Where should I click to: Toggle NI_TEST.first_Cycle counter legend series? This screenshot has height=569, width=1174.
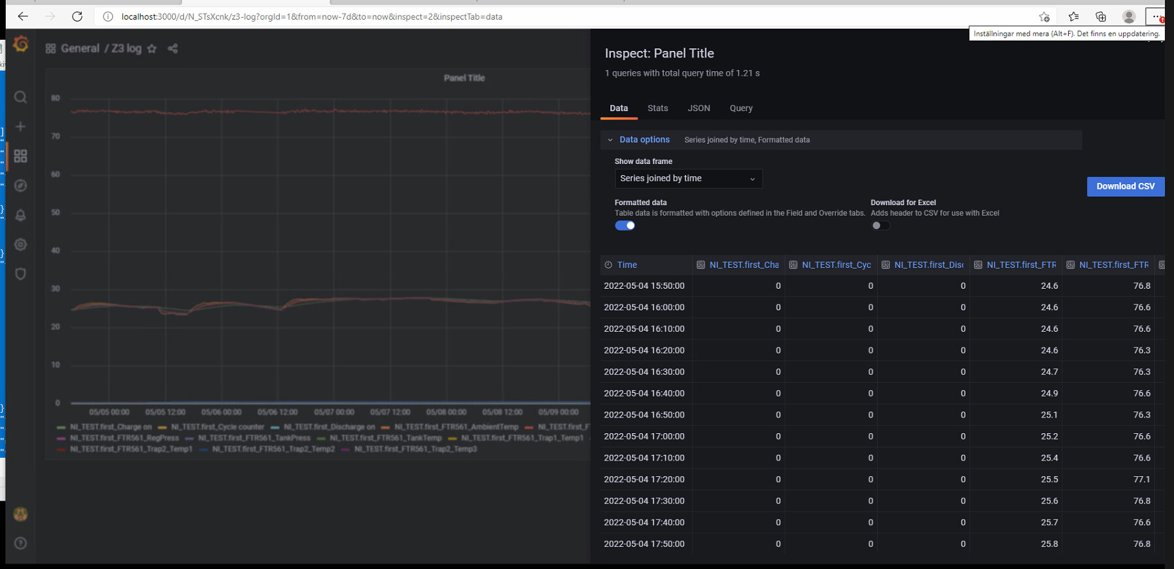tap(217, 427)
